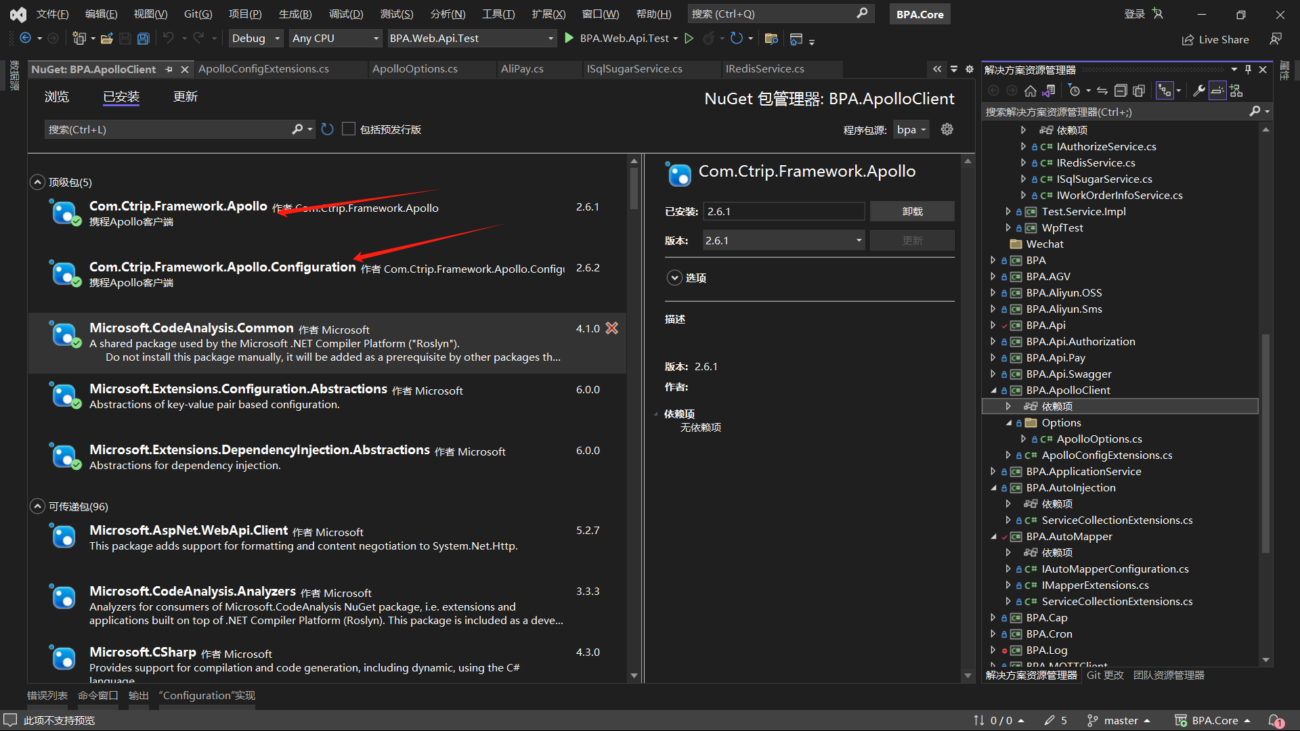Open the package source bpa dropdown
1300x731 pixels.
click(911, 129)
